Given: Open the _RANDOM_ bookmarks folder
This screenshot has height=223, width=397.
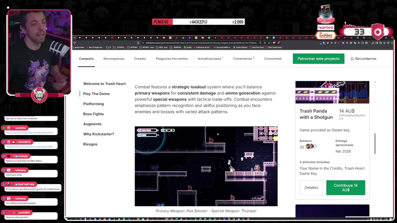Looking at the screenshot, I should click(x=176, y=47).
